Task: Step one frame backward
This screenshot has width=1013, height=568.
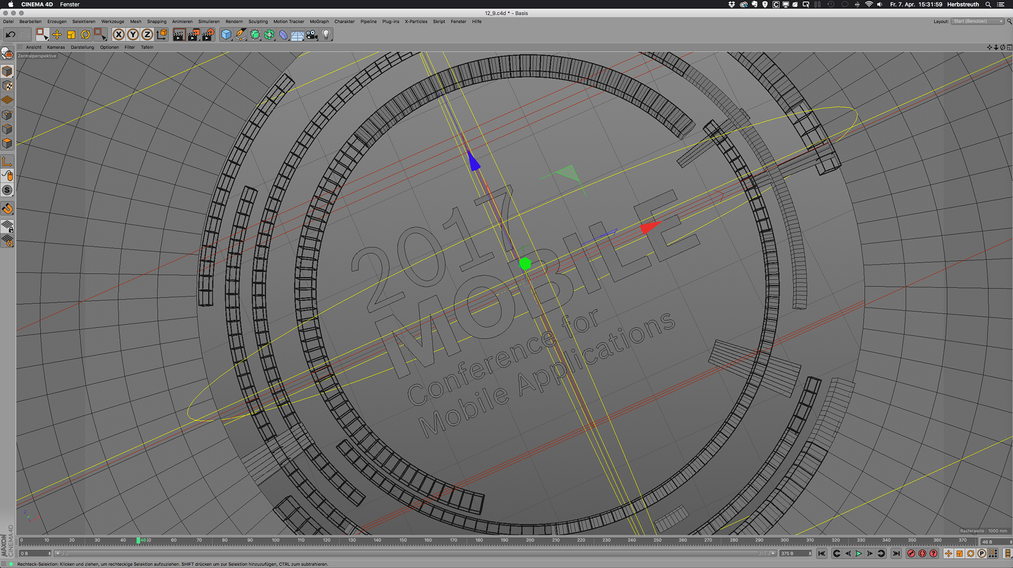Action: click(848, 554)
